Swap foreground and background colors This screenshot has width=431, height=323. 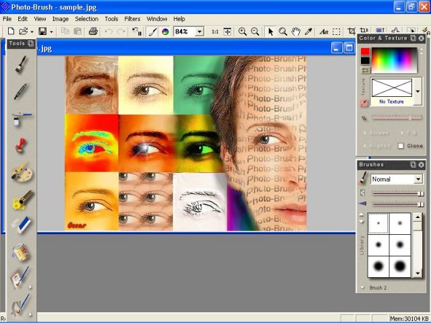365,71
